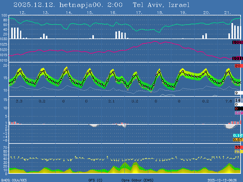Click the 3.3 precipitation total label
The width and height of the screenshot is (243, 182).
pyautogui.click(x=19, y=101)
